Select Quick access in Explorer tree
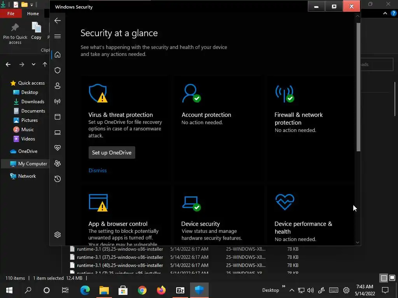The width and height of the screenshot is (398, 298). point(28,83)
